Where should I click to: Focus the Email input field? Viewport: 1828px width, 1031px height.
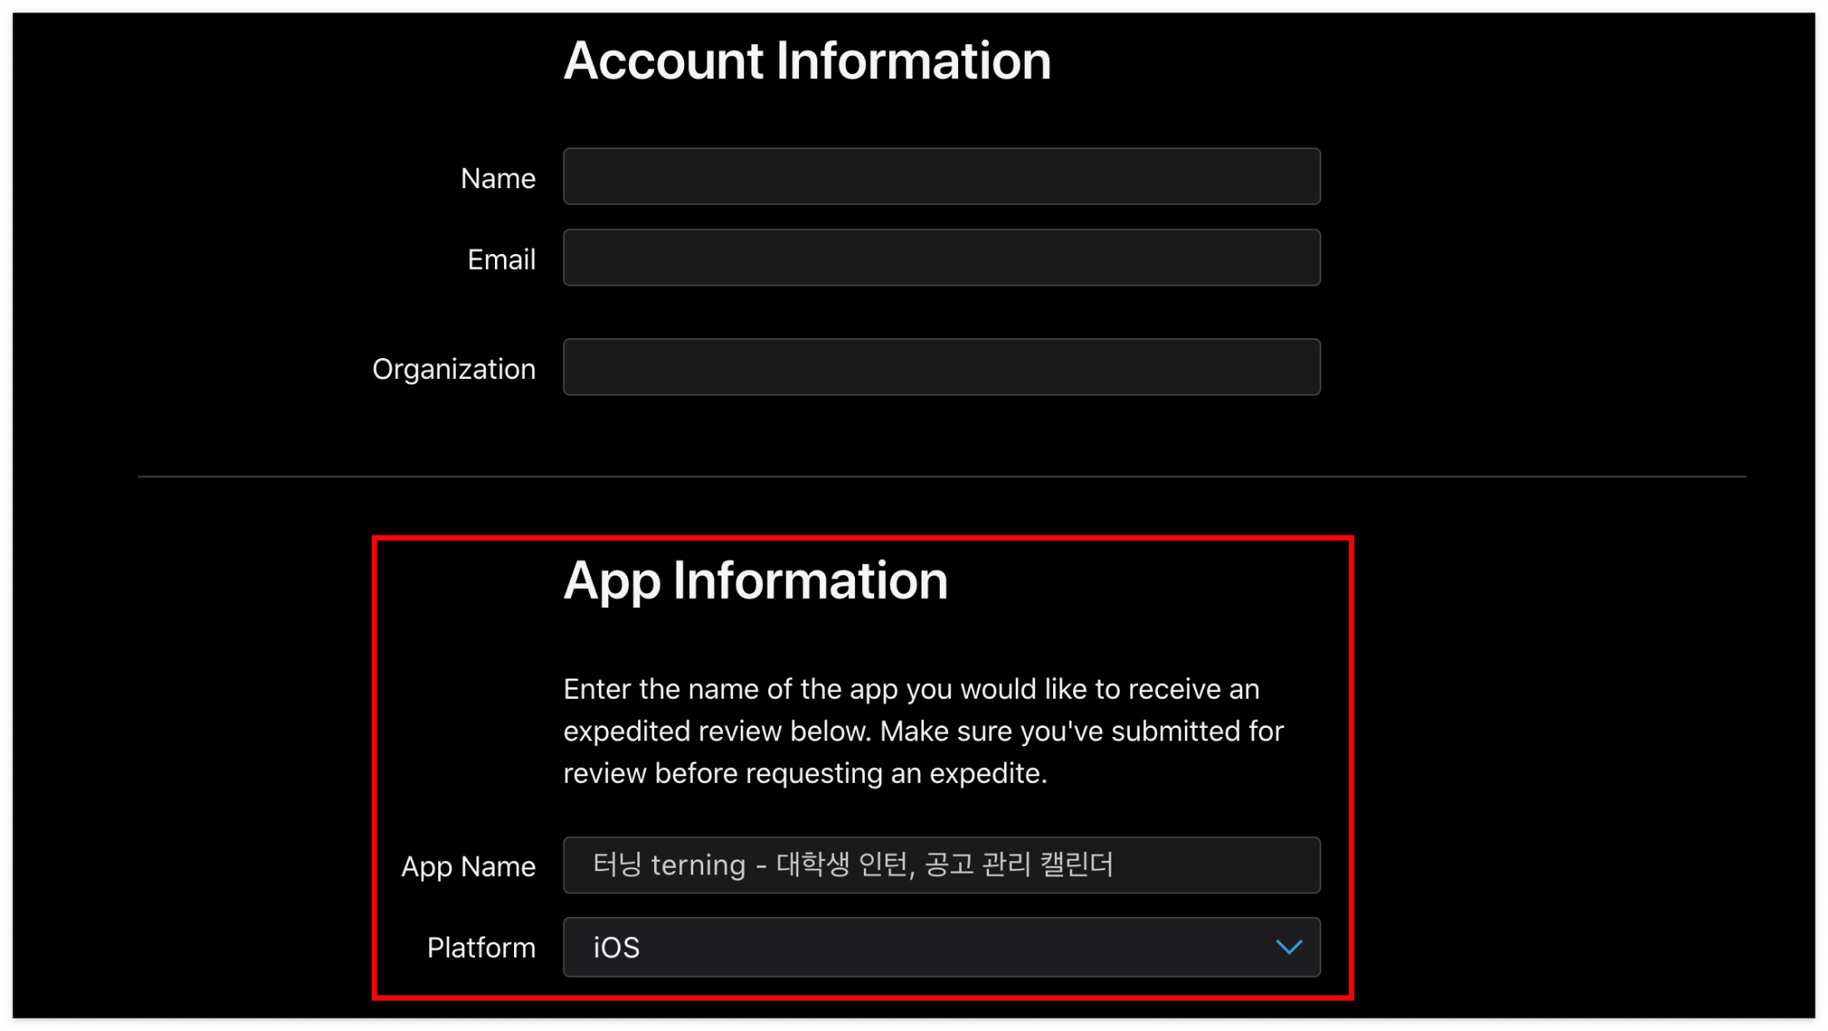coord(941,258)
